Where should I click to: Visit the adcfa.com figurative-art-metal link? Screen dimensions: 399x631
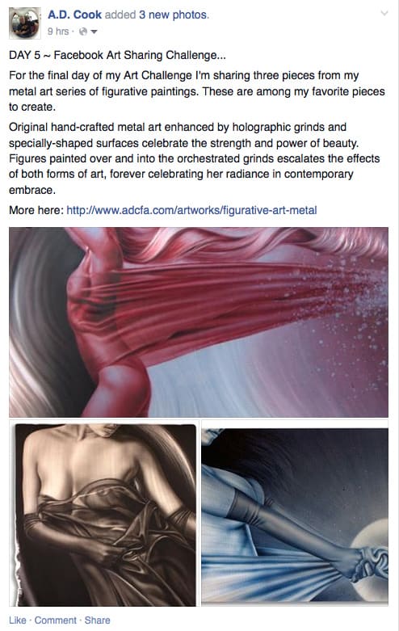tap(191, 210)
